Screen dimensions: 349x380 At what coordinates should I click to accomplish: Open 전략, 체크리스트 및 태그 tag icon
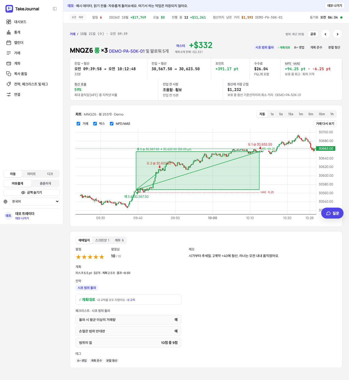tap(9, 84)
